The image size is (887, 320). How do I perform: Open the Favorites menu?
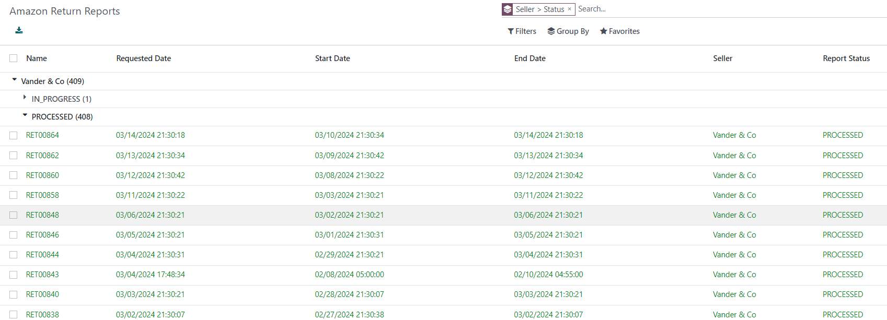coord(620,31)
